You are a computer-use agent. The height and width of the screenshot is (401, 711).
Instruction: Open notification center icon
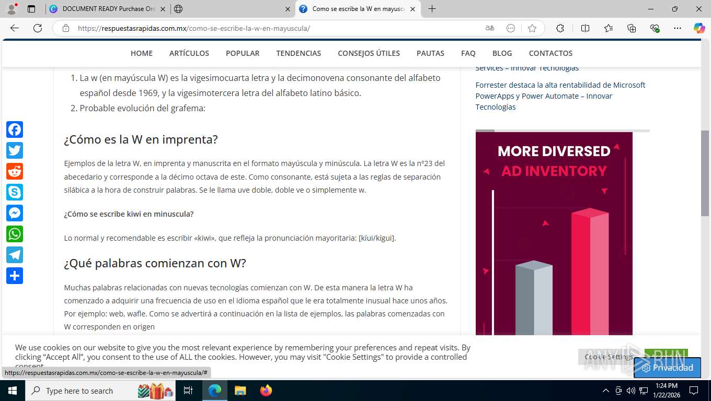point(694,391)
